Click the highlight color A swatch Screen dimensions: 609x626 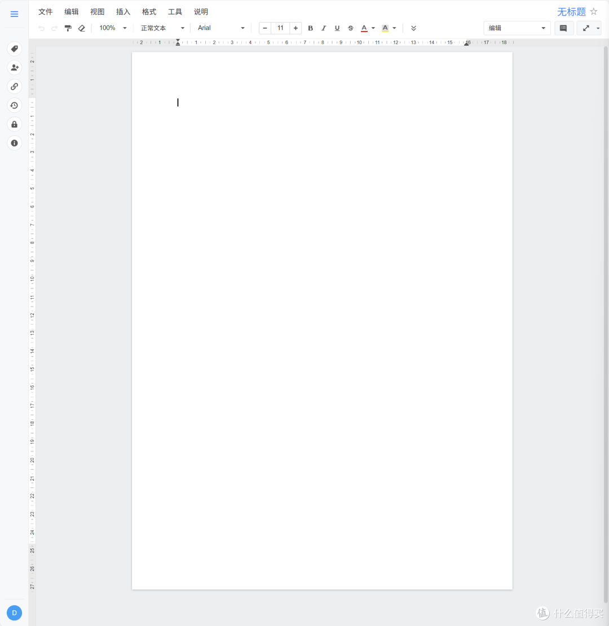click(x=385, y=28)
